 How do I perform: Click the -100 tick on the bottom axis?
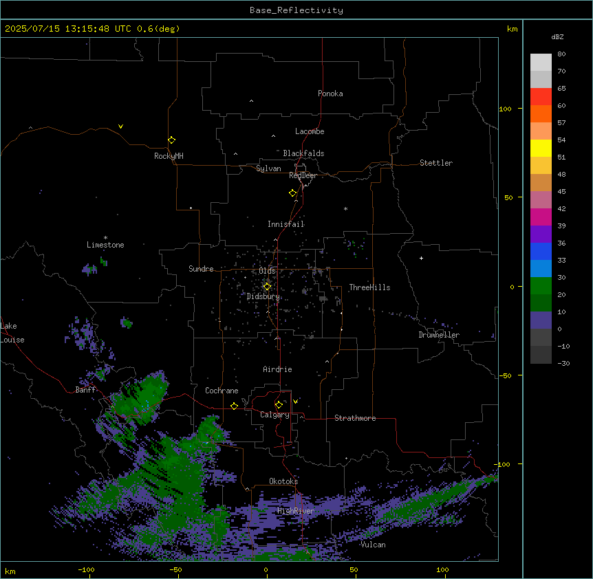[86, 569]
